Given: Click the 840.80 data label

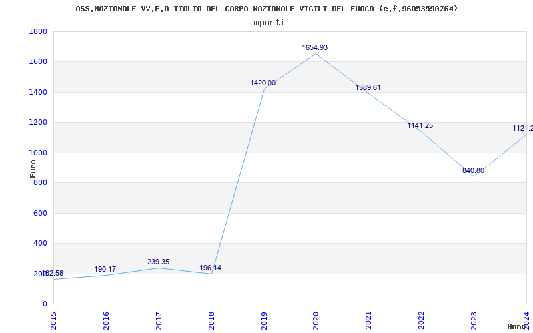Looking at the screenshot, I should coord(473,170).
